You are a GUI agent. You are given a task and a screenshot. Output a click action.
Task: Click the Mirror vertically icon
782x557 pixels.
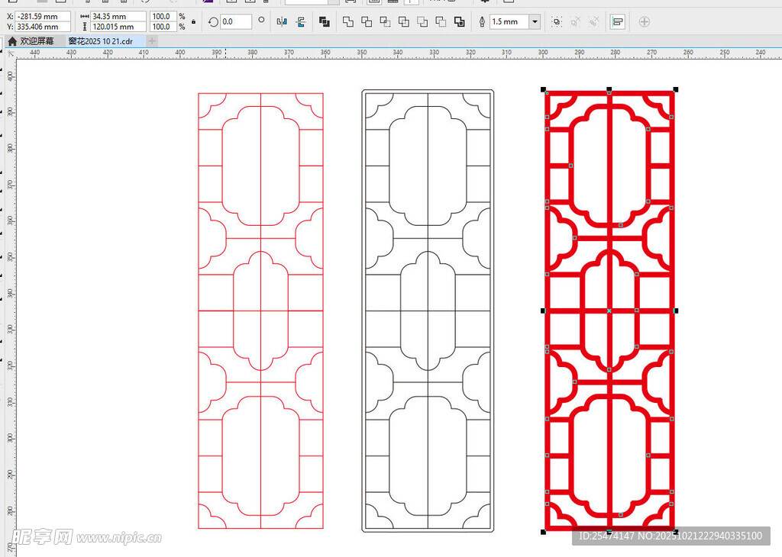coord(300,22)
